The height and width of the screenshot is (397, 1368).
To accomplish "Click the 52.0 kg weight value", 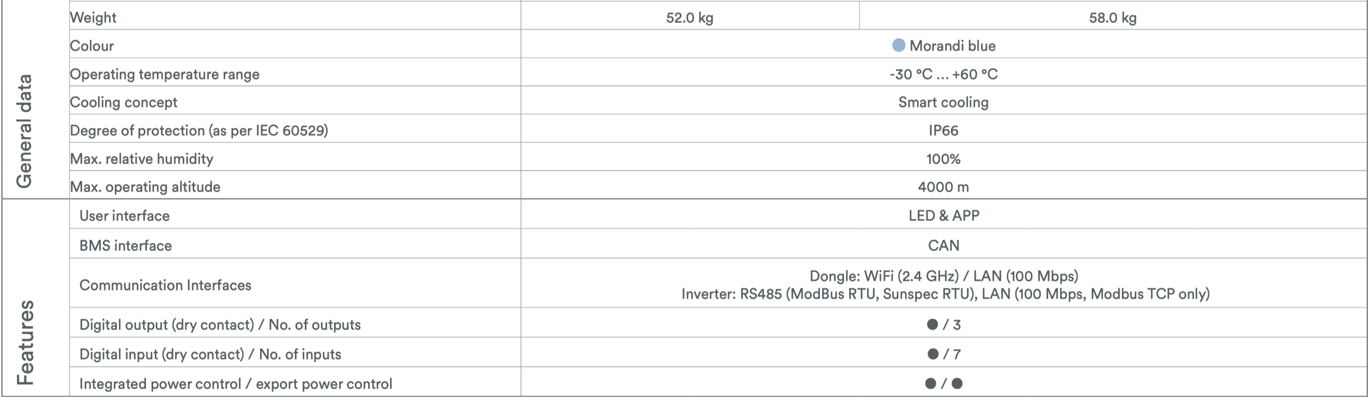I will point(689,18).
